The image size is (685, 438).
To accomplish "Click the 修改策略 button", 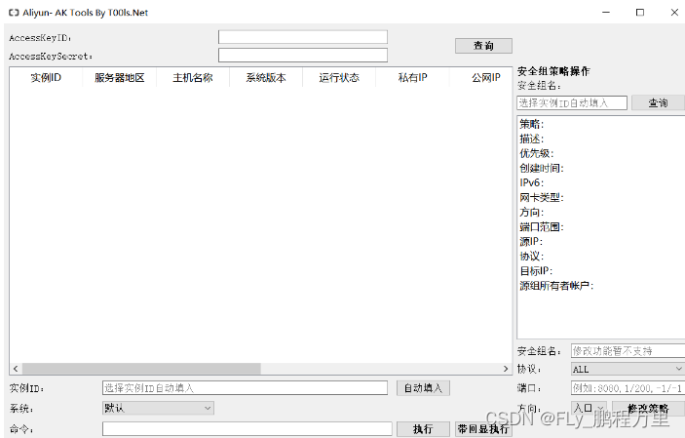I will click(x=648, y=408).
